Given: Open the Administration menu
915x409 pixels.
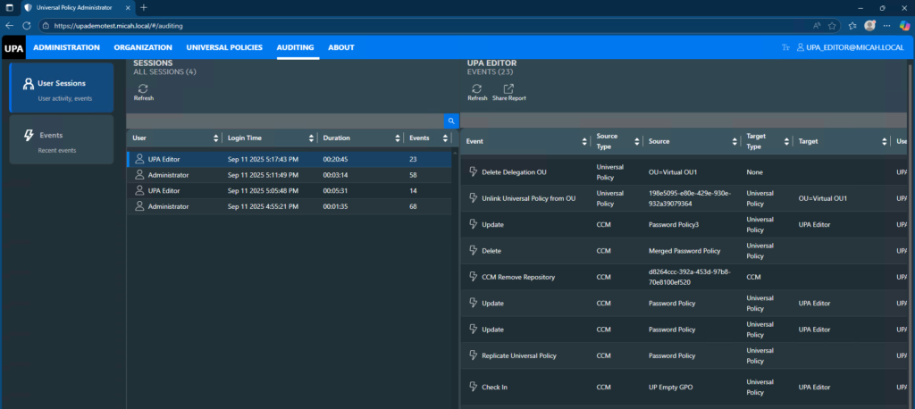Looking at the screenshot, I should [66, 47].
